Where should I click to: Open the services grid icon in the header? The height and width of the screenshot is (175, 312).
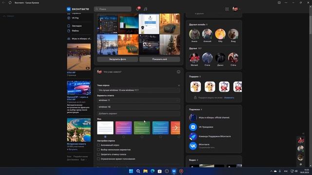227,9
